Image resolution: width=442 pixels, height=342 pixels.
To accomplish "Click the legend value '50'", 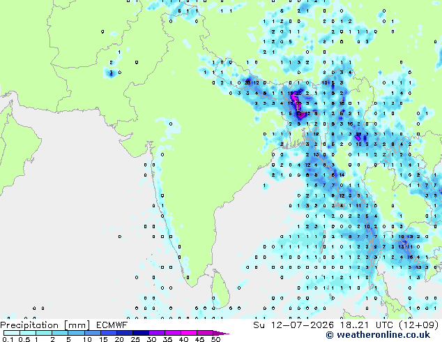I will (215, 339).
